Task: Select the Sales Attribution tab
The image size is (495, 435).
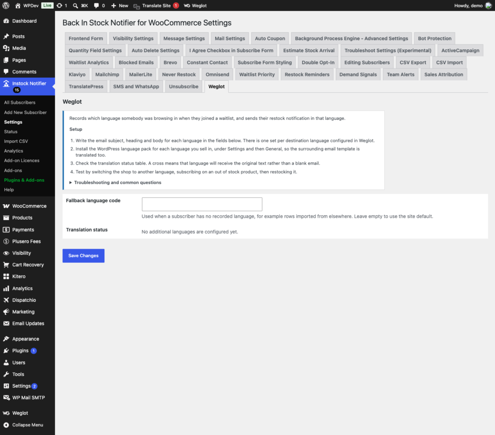Action: (x=444, y=74)
